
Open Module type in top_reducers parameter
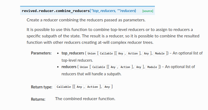click(160, 53)
